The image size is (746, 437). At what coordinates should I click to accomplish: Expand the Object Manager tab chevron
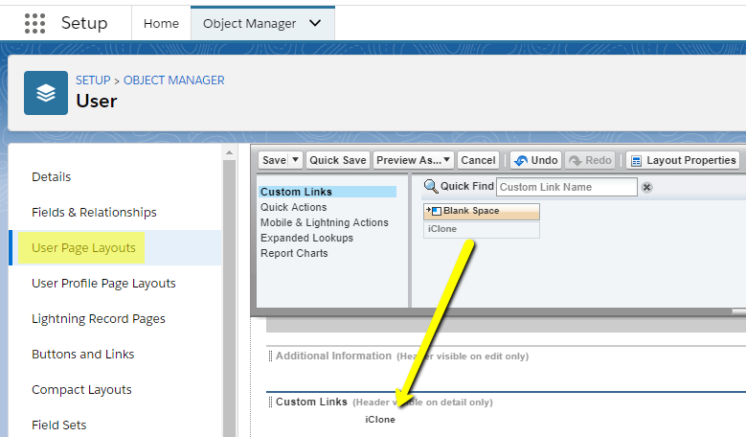pos(315,23)
